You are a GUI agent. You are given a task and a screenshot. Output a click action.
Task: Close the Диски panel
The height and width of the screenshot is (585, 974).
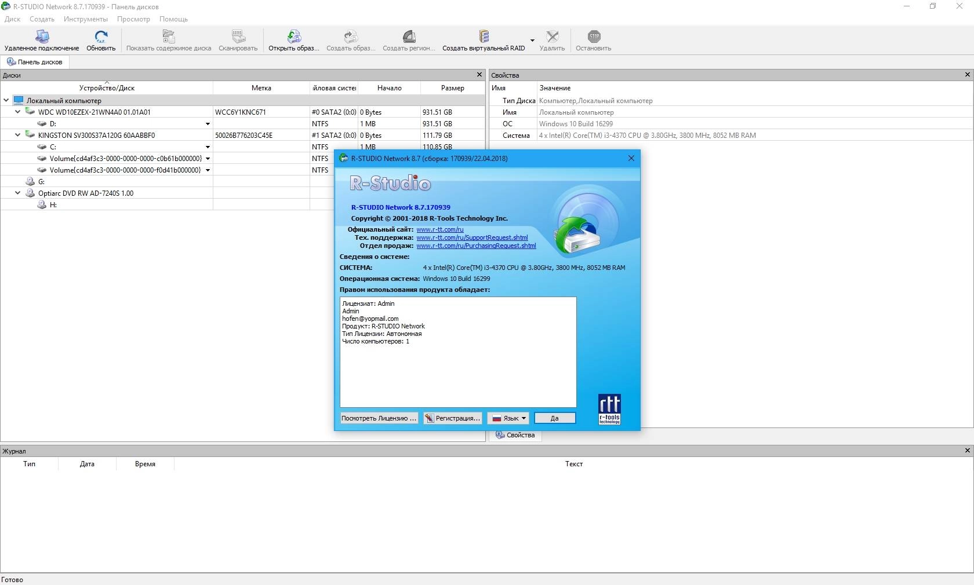pos(479,75)
